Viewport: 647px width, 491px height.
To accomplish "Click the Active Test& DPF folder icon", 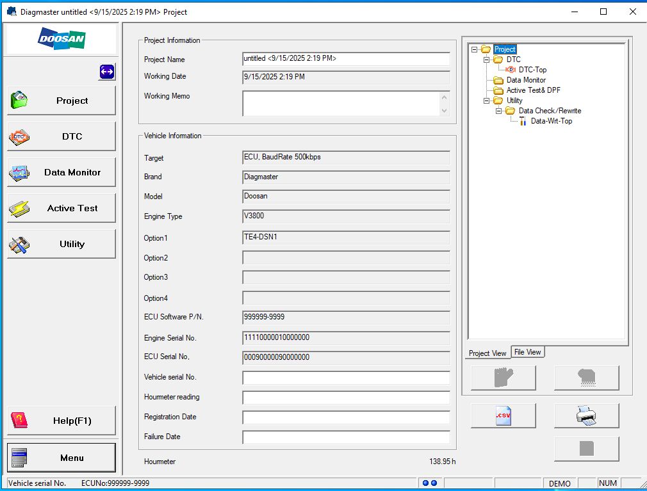I will pyautogui.click(x=498, y=90).
